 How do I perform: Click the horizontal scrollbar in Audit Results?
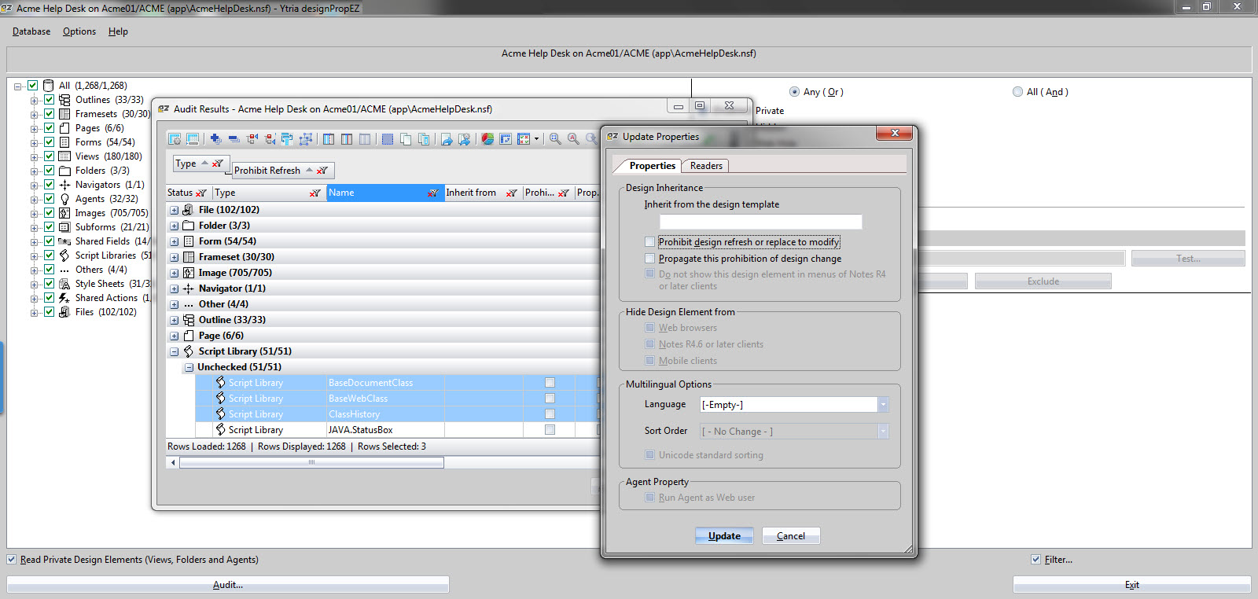[x=311, y=462]
